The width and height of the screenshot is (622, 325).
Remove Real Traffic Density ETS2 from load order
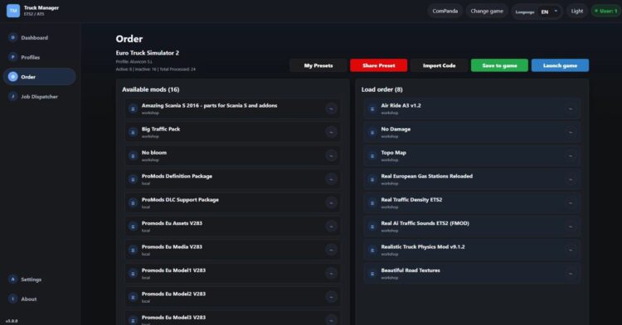click(571, 203)
